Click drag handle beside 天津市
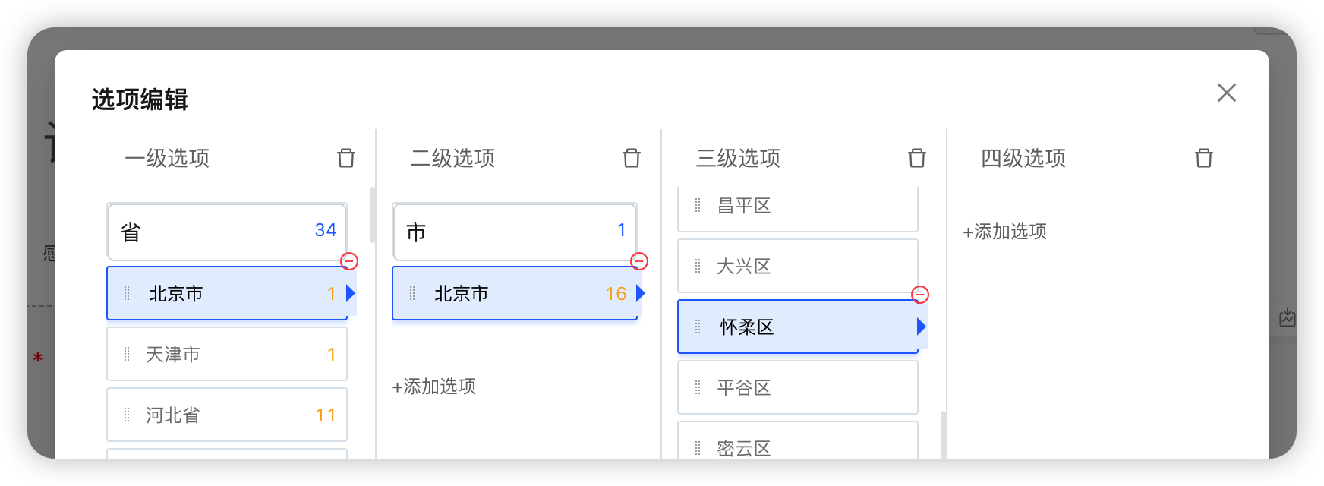 pos(127,354)
